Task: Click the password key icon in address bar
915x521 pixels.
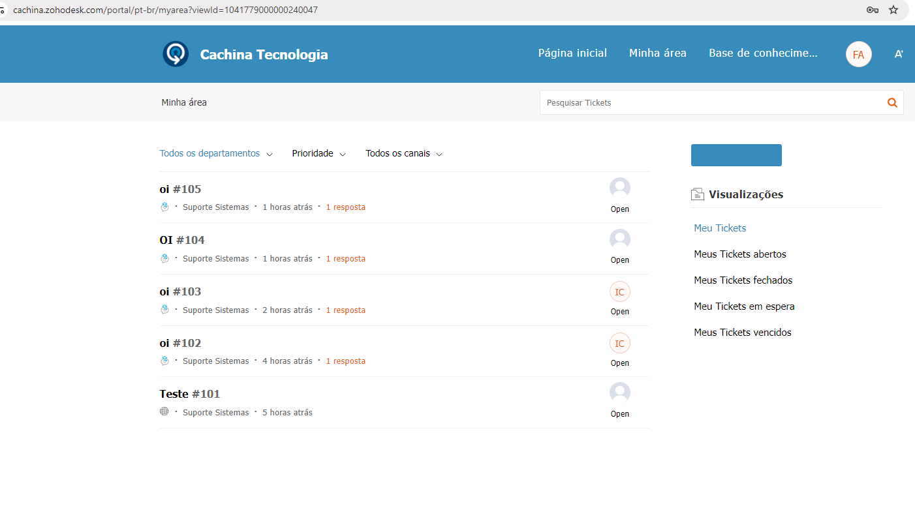Action: click(873, 10)
